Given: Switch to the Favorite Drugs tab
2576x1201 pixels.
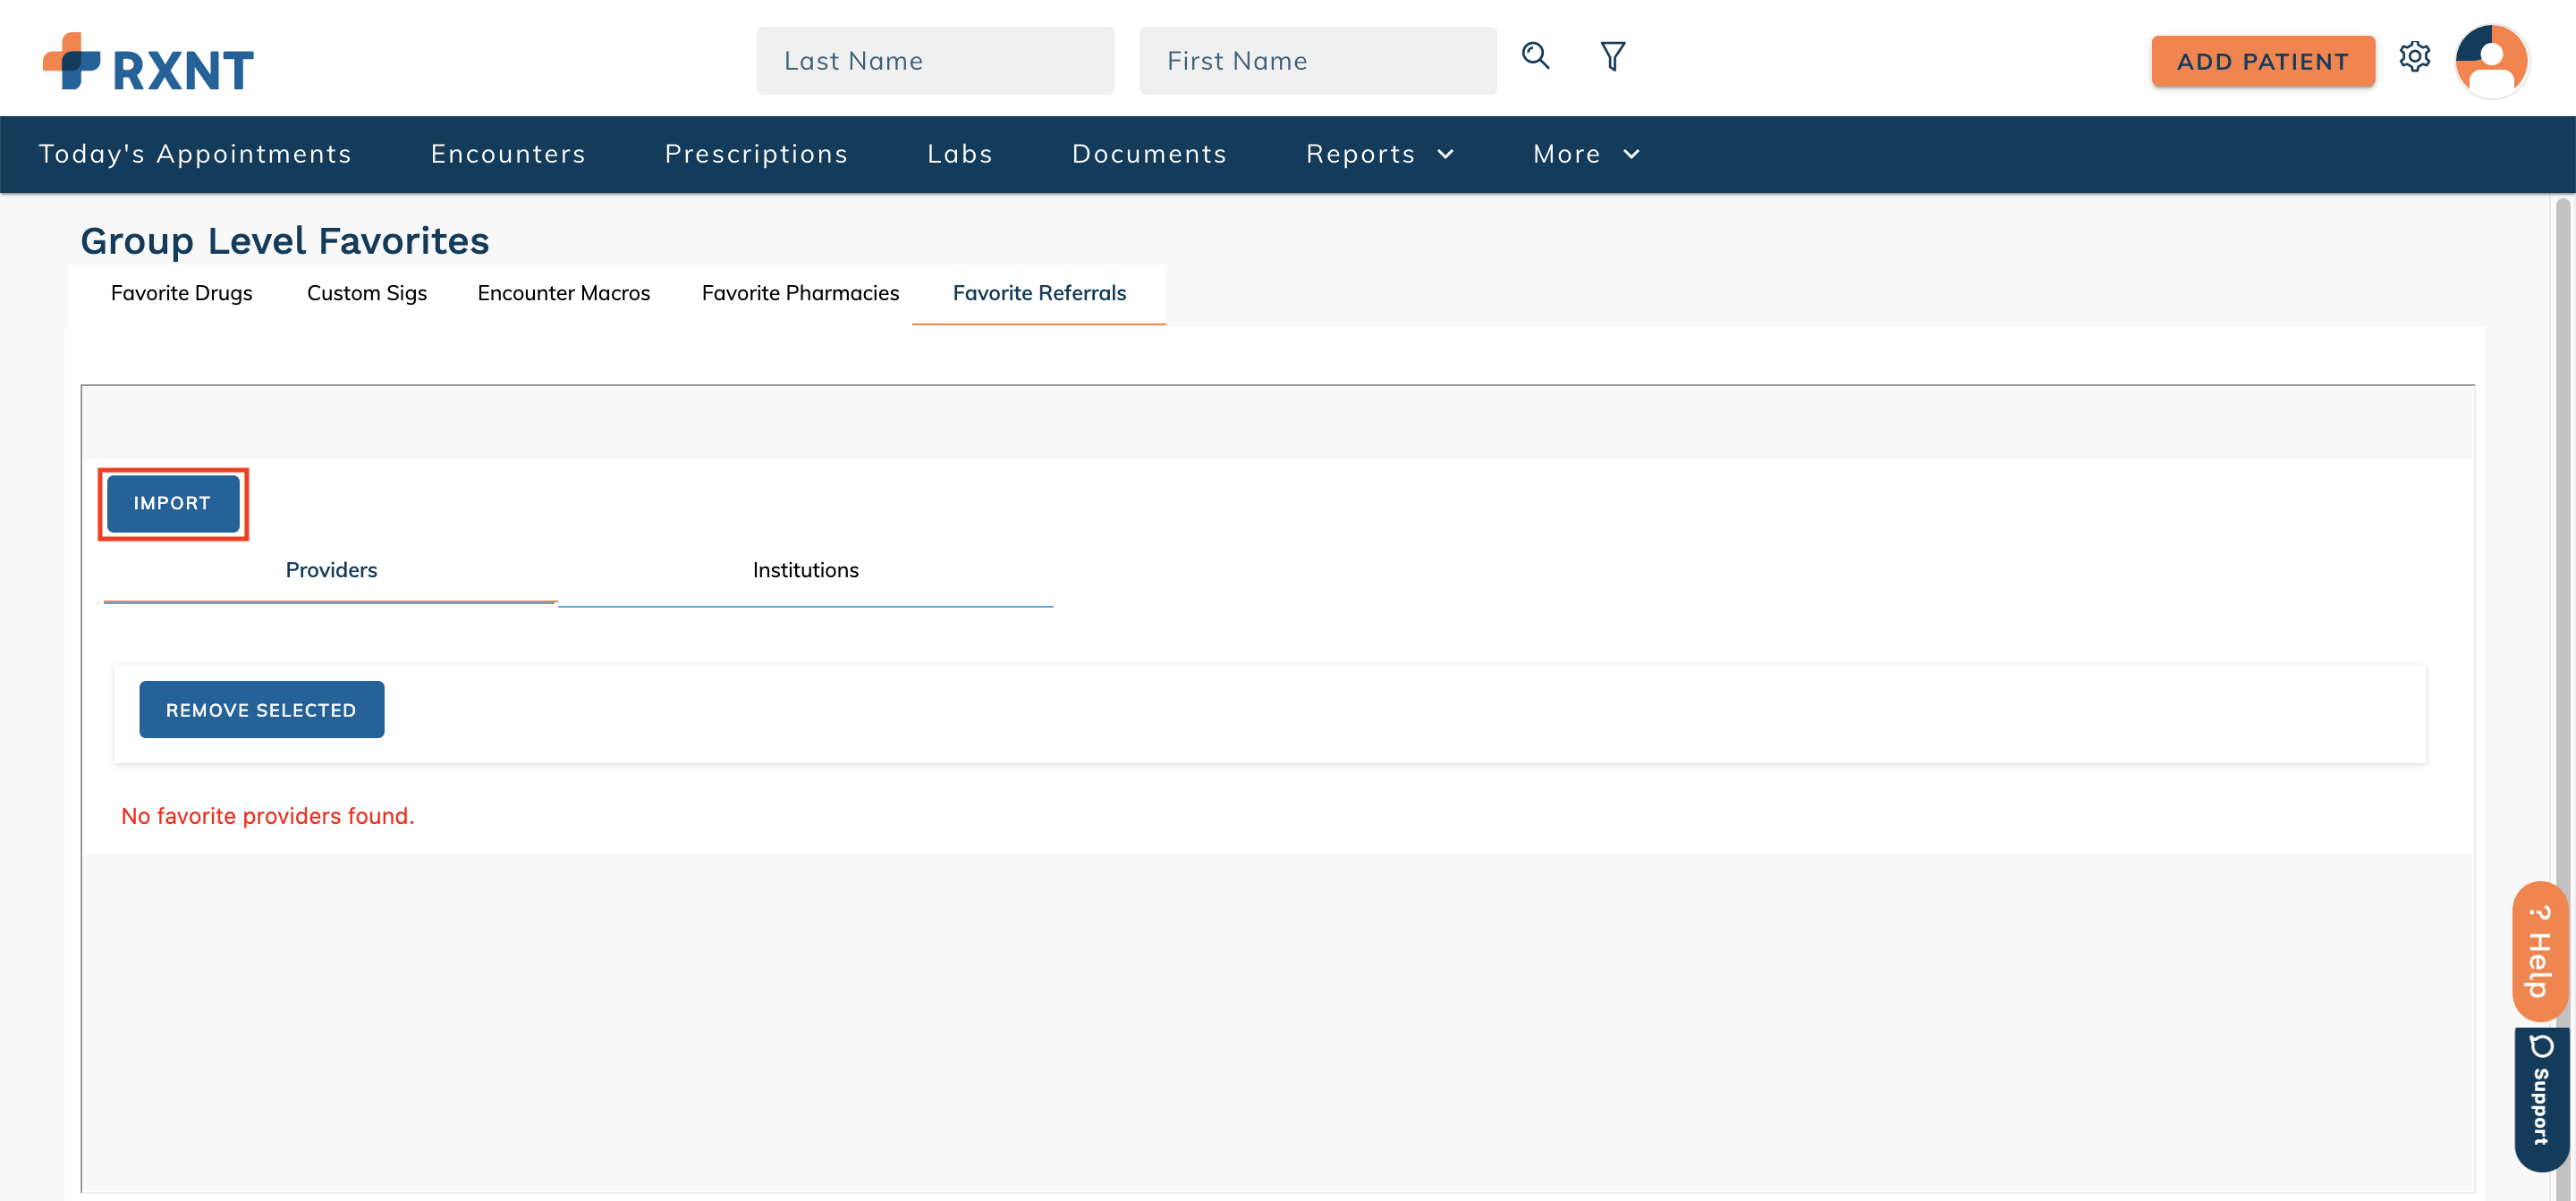Looking at the screenshot, I should point(181,293).
